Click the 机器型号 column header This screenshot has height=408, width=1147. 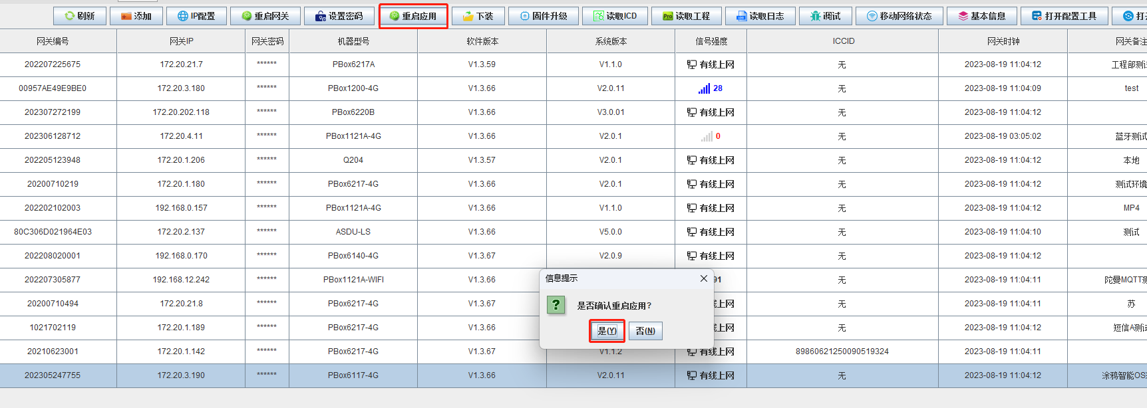(353, 41)
